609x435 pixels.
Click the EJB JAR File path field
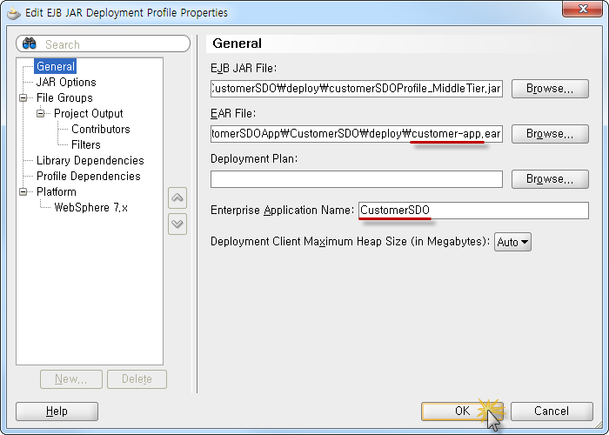pyautogui.click(x=357, y=89)
